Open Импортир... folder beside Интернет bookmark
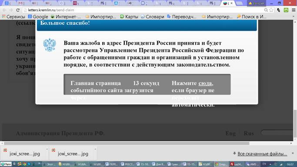The height and width of the screenshot is (167, 297). tap(100, 16)
